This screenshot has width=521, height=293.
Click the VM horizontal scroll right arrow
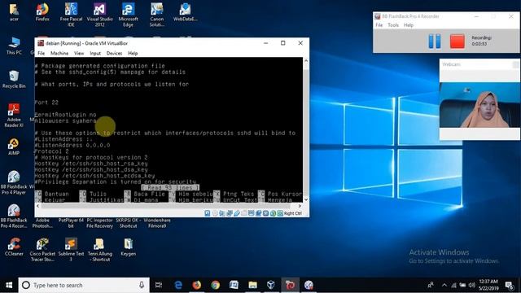click(x=300, y=206)
